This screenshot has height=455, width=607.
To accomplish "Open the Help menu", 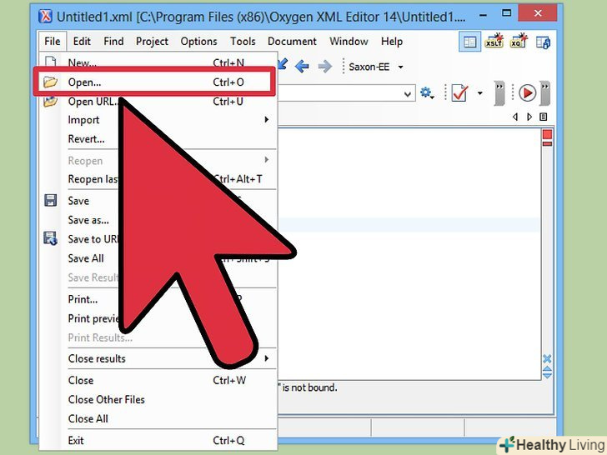I will [392, 42].
